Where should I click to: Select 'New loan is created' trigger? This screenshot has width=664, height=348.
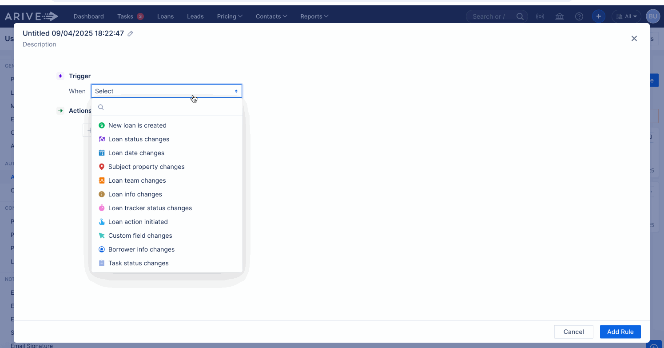[x=167, y=125]
